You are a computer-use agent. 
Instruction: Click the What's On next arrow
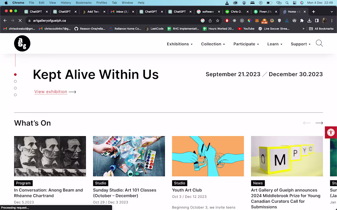point(319,123)
